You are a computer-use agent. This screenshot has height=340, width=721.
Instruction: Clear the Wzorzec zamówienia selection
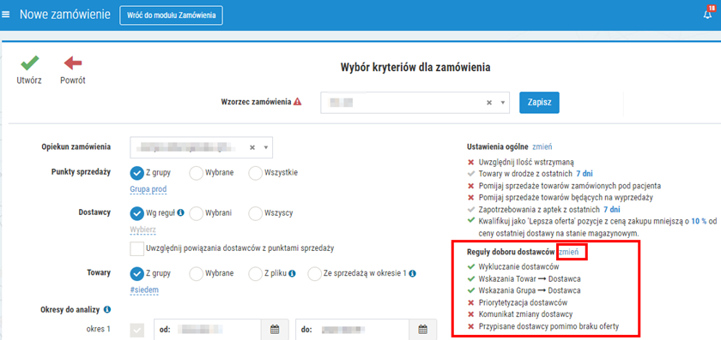[x=489, y=103]
